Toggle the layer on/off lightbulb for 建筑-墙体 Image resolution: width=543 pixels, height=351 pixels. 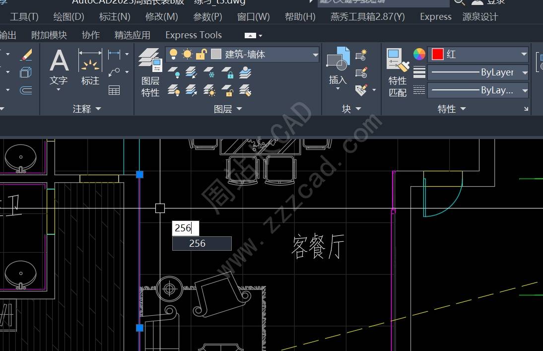(x=174, y=54)
